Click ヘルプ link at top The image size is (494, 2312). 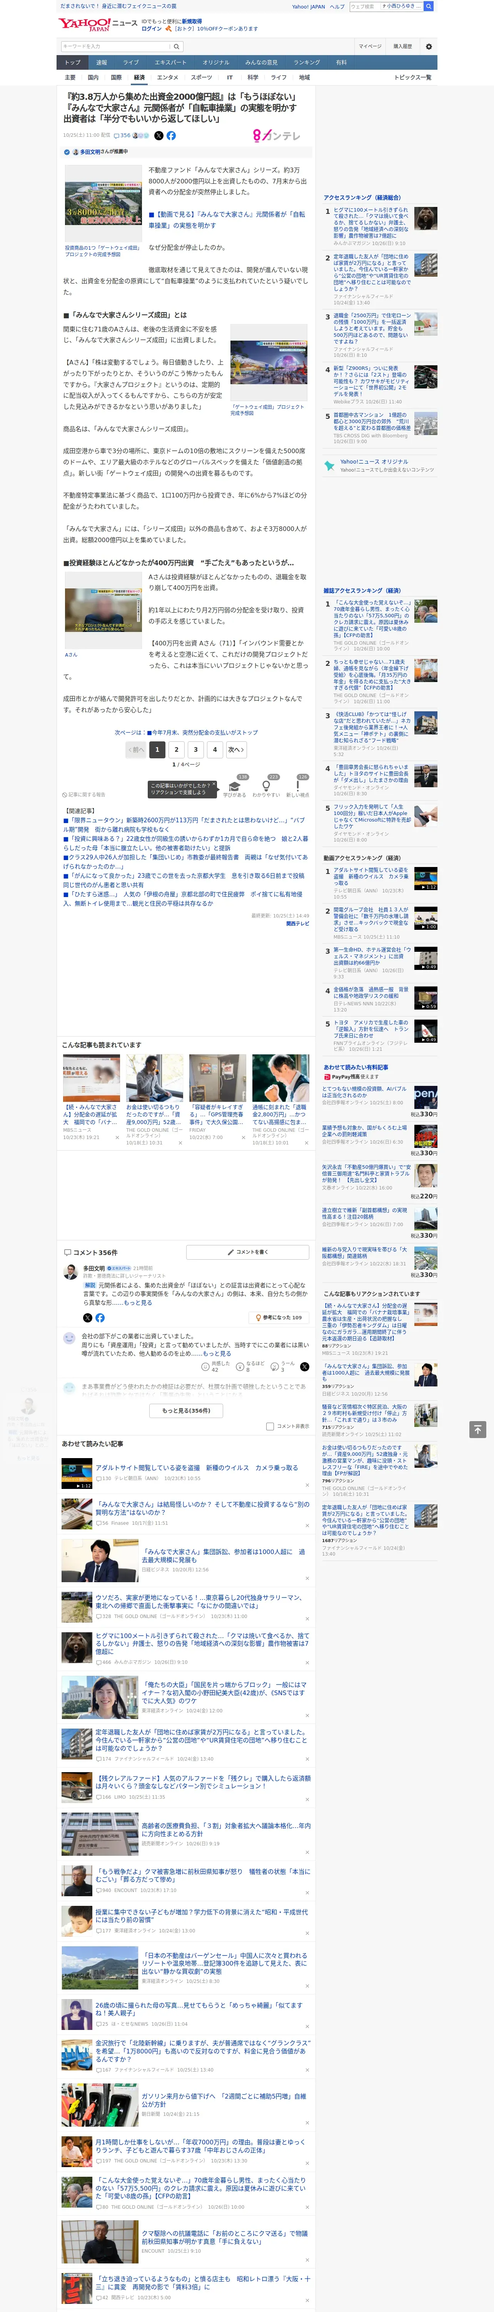coord(337,6)
